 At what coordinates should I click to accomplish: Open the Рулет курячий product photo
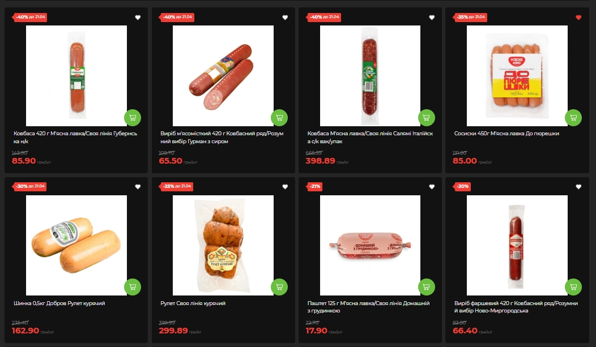223,245
